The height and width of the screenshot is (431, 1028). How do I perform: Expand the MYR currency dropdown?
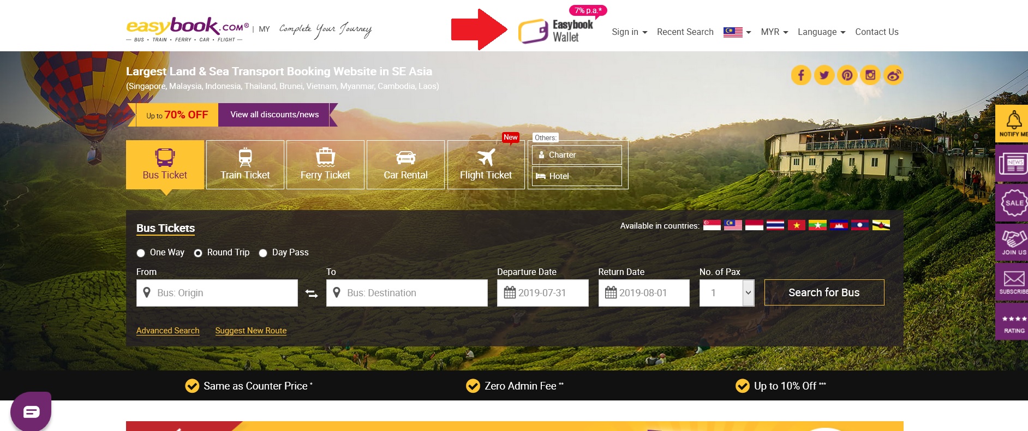point(774,32)
